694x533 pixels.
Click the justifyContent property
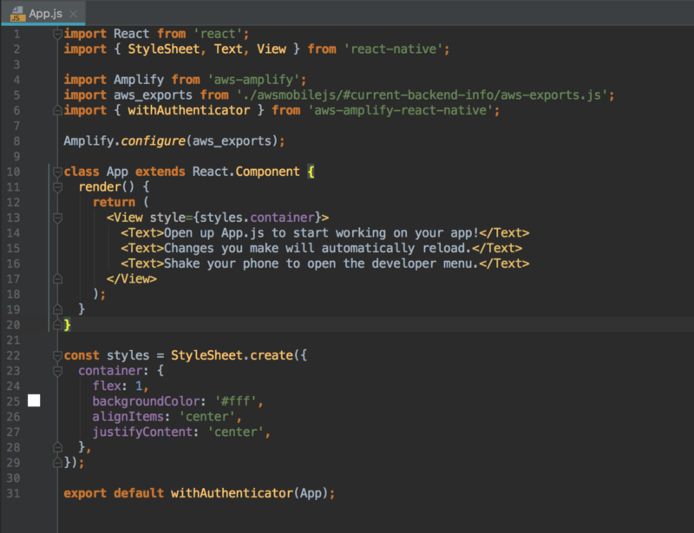click(x=142, y=432)
